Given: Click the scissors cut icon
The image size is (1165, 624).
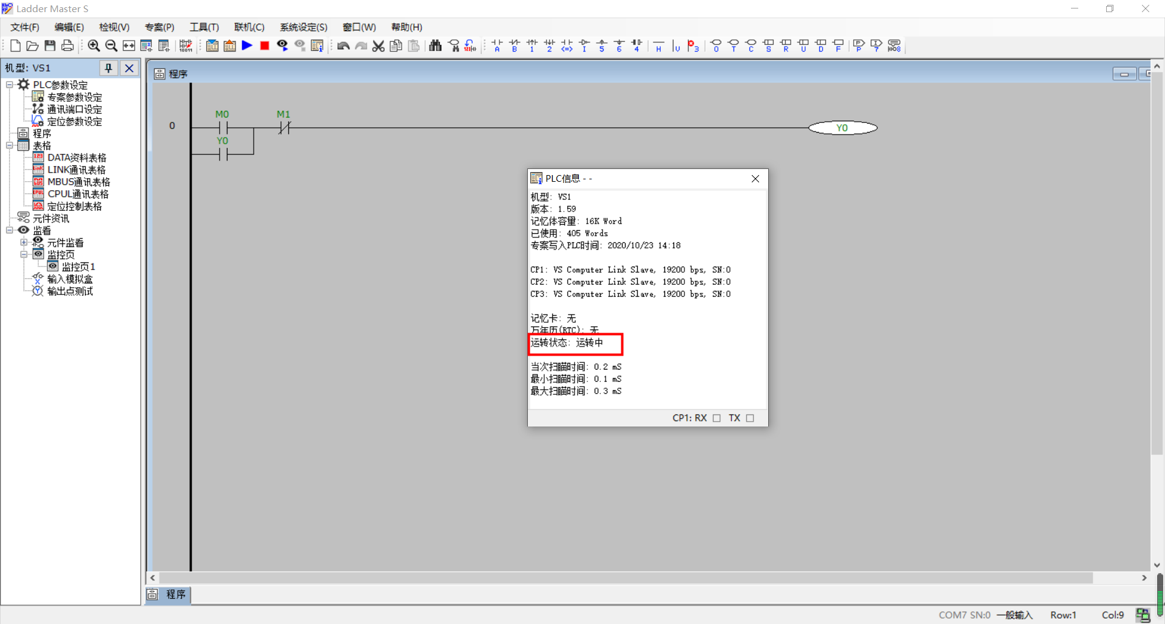Looking at the screenshot, I should pos(379,46).
